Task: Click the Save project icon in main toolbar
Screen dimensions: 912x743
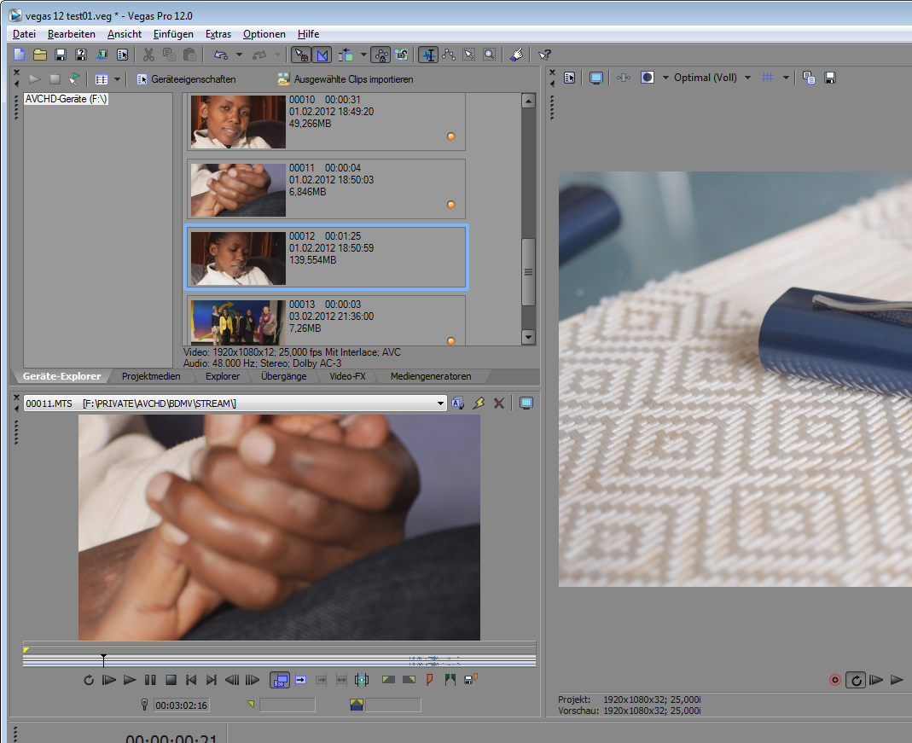Action: coord(61,55)
